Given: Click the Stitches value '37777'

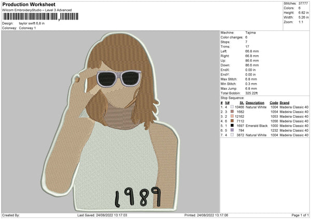Looking at the screenshot, I should click(303, 4).
